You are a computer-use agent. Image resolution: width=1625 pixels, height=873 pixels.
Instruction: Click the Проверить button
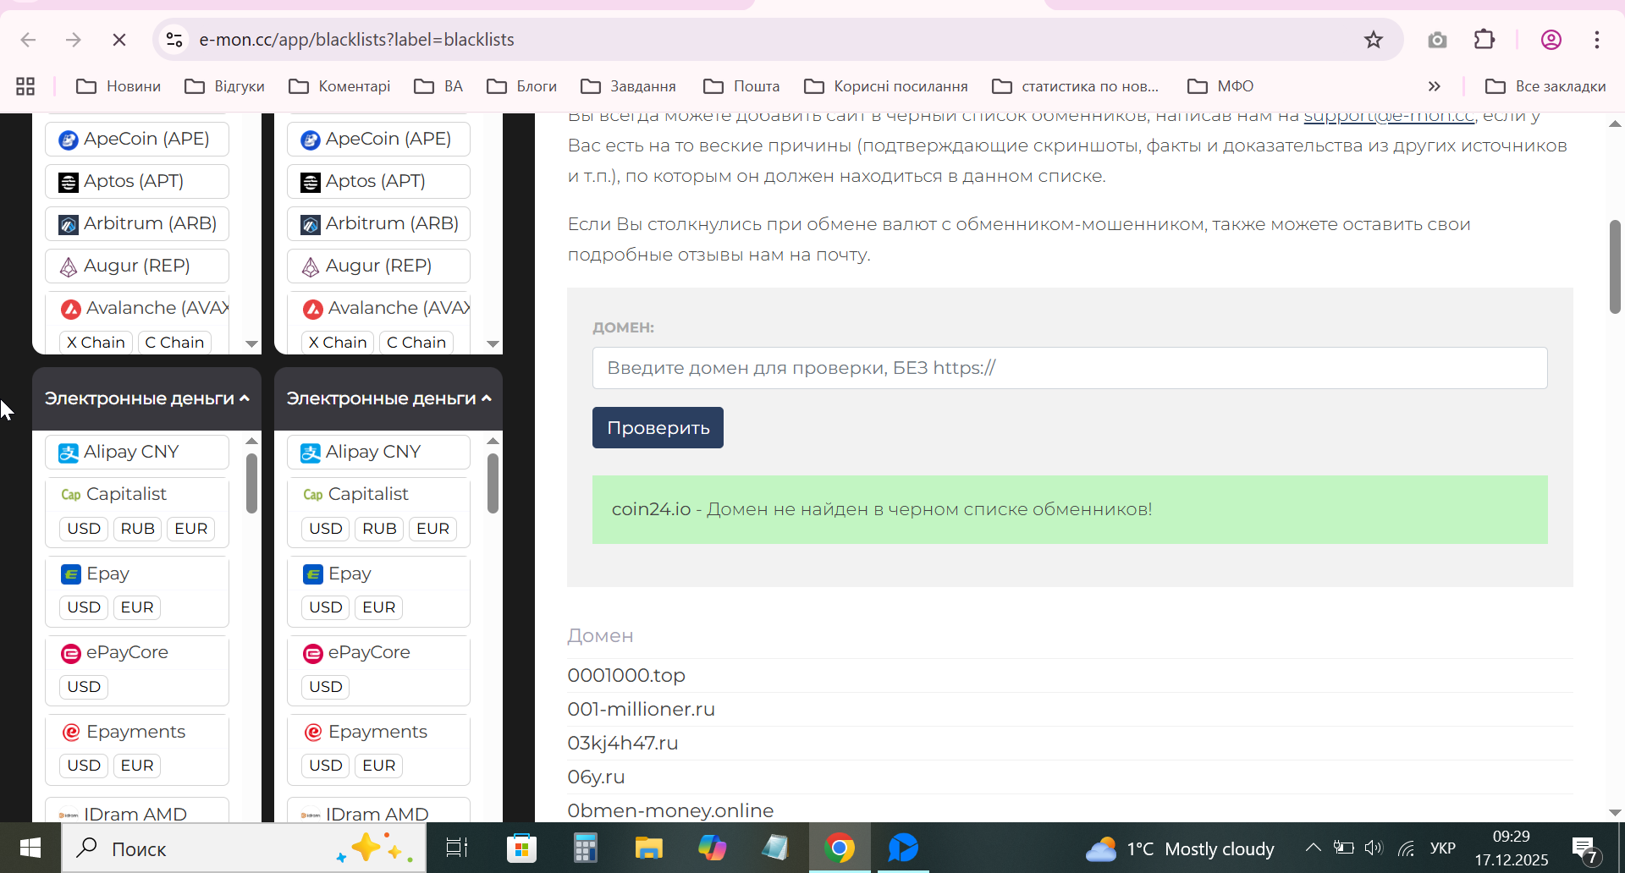tap(658, 427)
